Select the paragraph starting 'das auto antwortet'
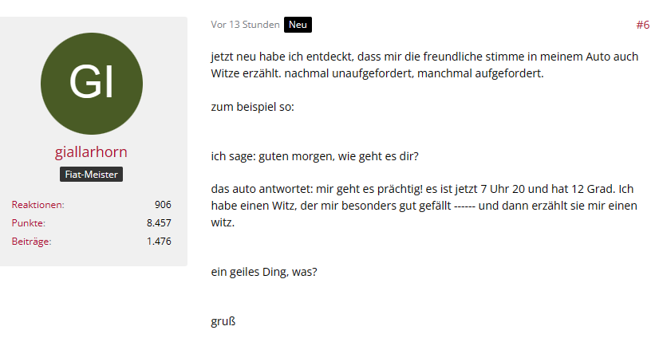This screenshot has height=338, width=659. 424,206
